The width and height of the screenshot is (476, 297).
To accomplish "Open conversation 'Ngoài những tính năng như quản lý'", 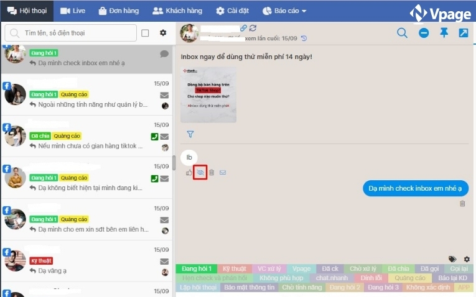I will (87, 94).
